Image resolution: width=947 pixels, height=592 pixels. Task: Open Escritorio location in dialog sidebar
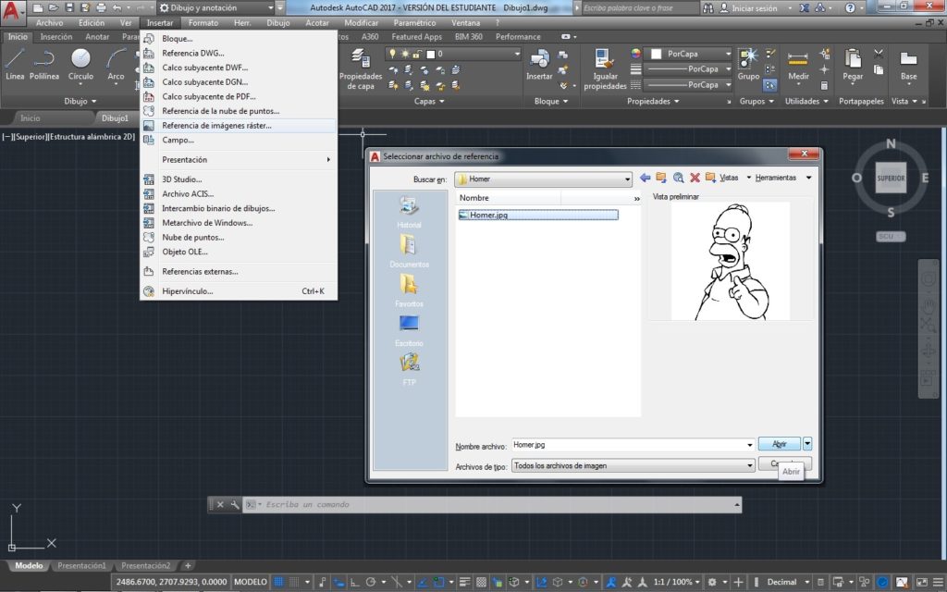click(409, 330)
